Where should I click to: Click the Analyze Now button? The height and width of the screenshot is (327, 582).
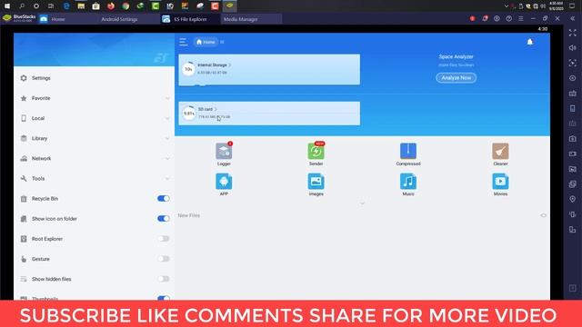[x=457, y=78]
